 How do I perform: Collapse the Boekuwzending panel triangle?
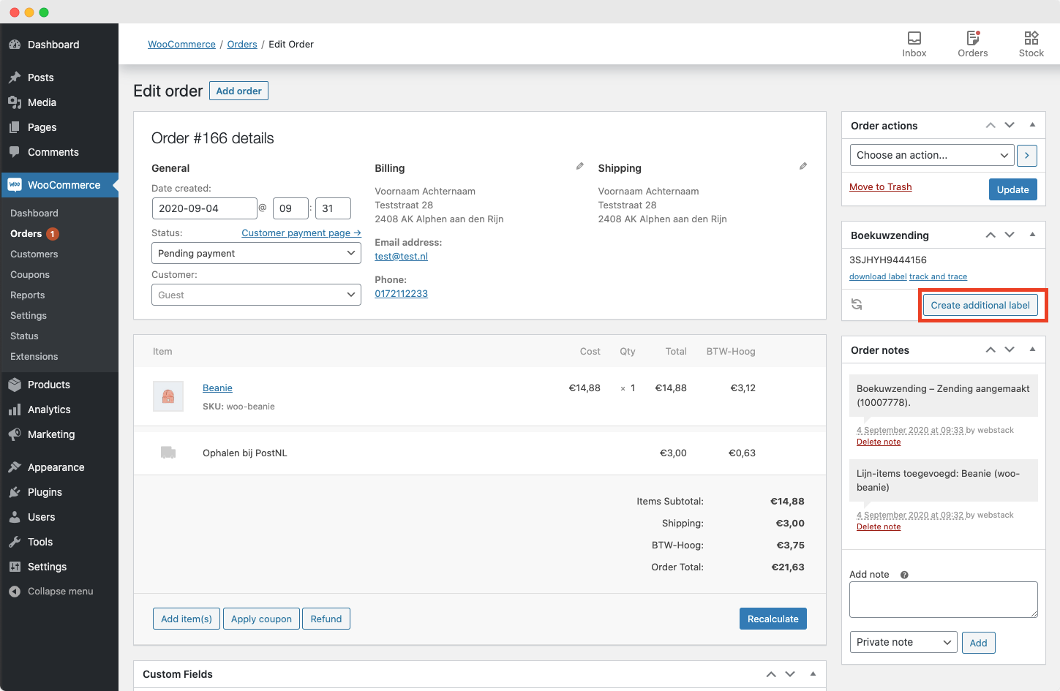click(1032, 235)
